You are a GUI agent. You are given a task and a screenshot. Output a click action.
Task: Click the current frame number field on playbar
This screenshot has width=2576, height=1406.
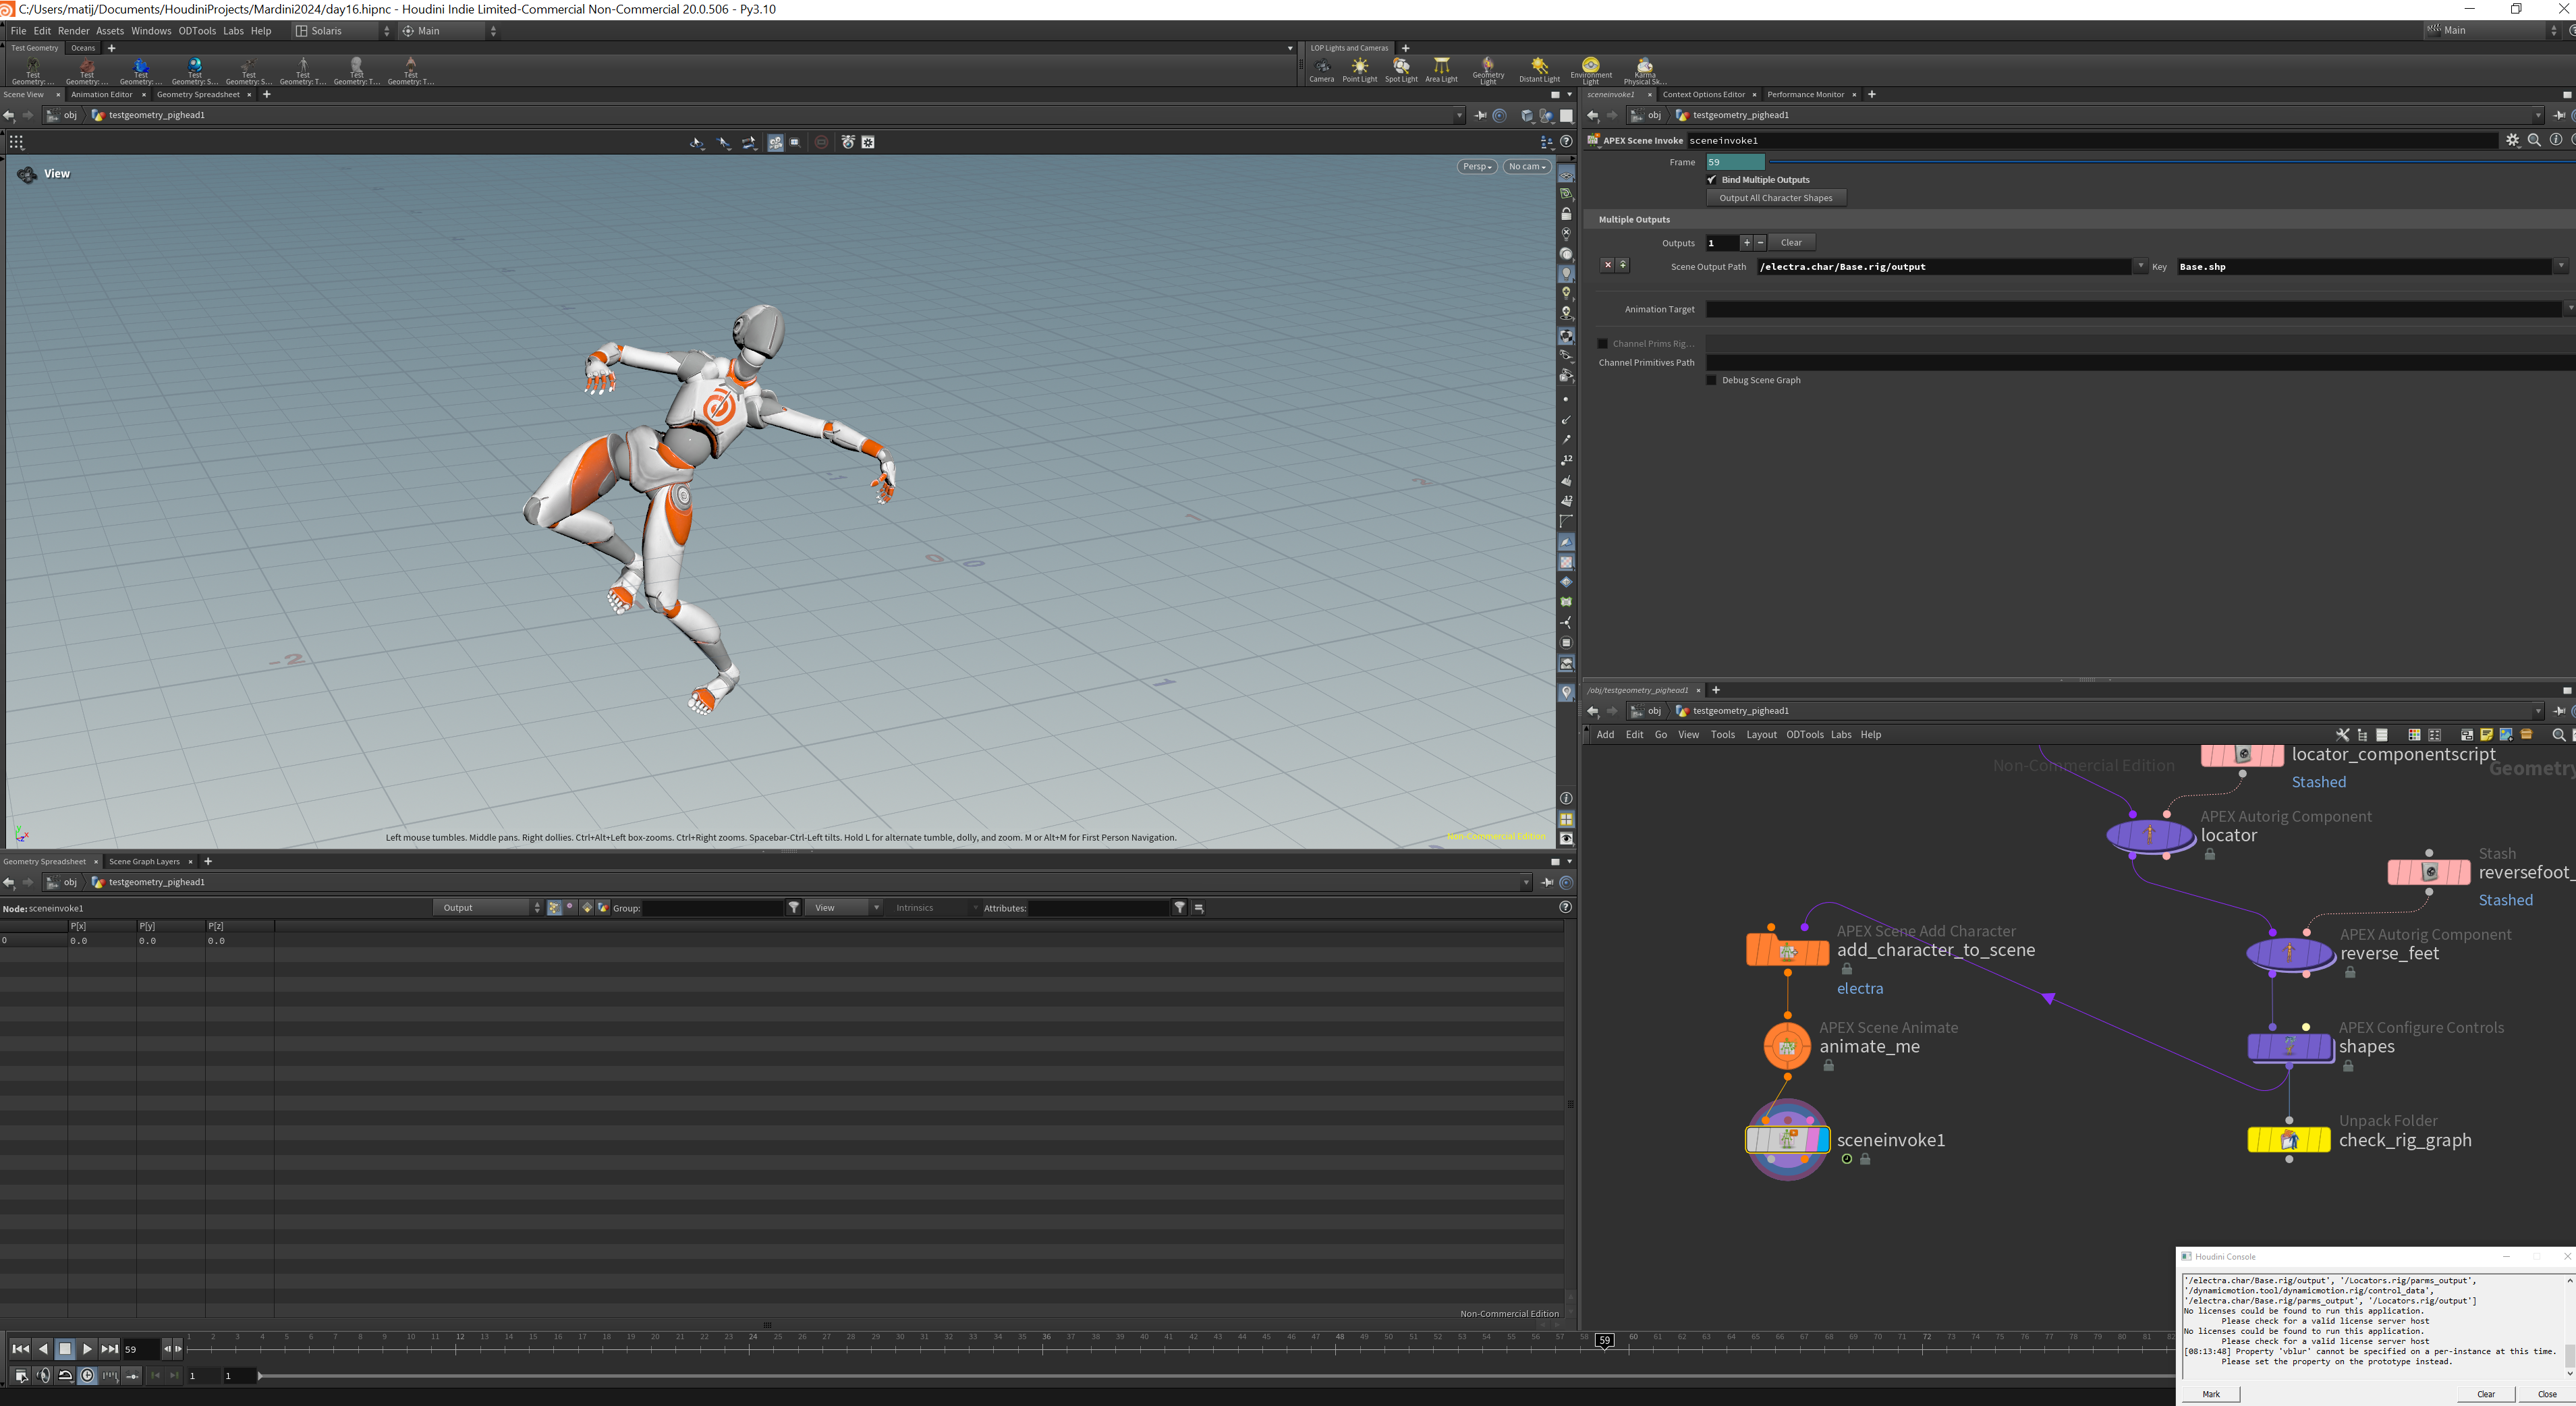click(140, 1349)
